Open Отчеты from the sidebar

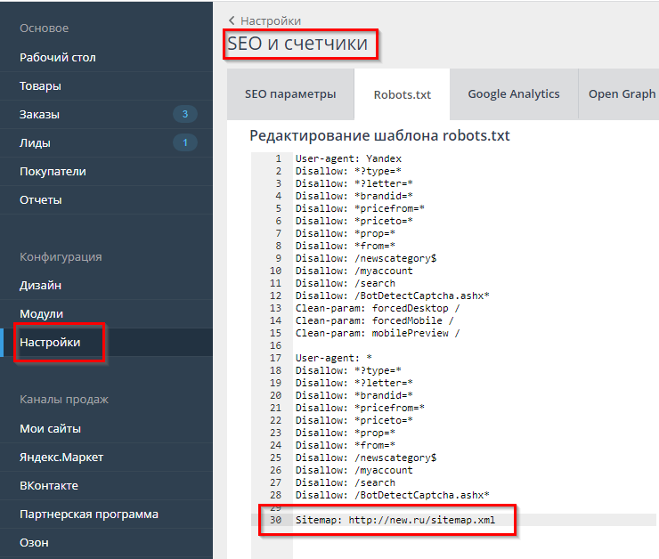(x=41, y=199)
